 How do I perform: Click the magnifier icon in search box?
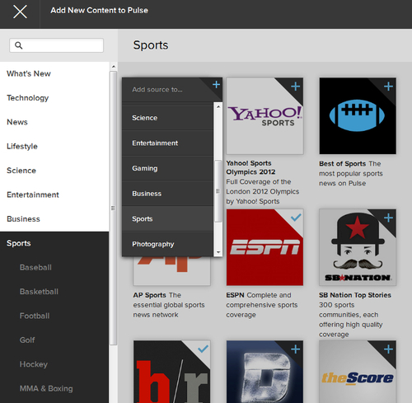point(18,45)
